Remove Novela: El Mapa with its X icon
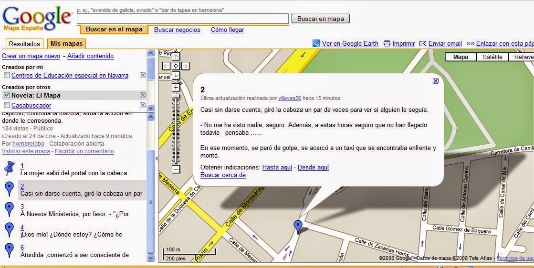Image resolution: width=534 pixels, height=268 pixels. coord(143,96)
